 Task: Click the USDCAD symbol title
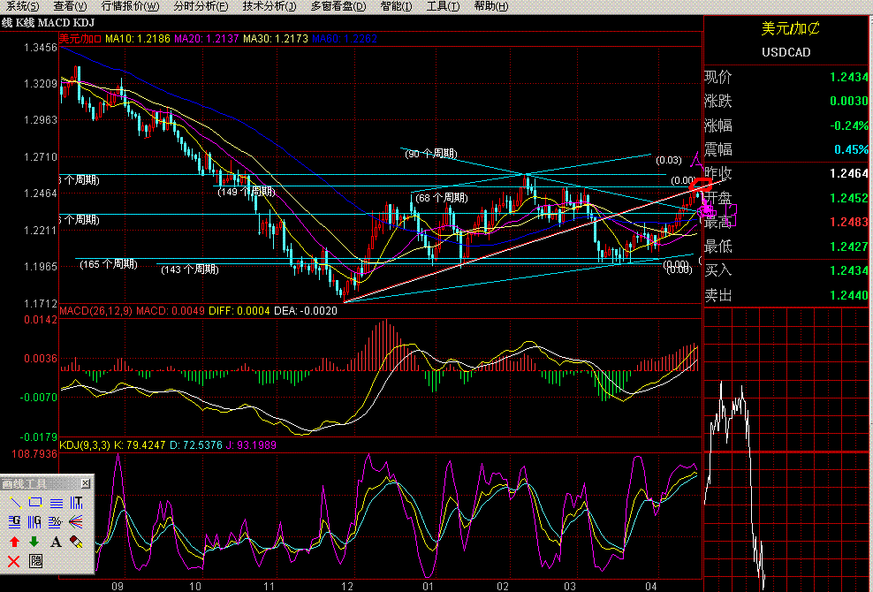click(x=786, y=52)
